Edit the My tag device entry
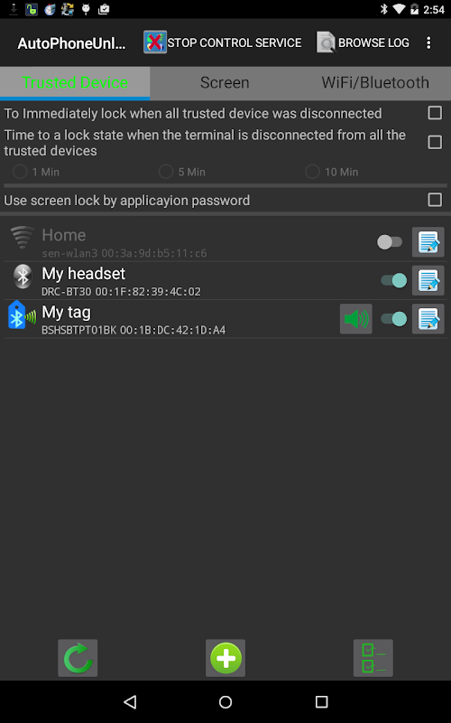 pyautogui.click(x=428, y=319)
